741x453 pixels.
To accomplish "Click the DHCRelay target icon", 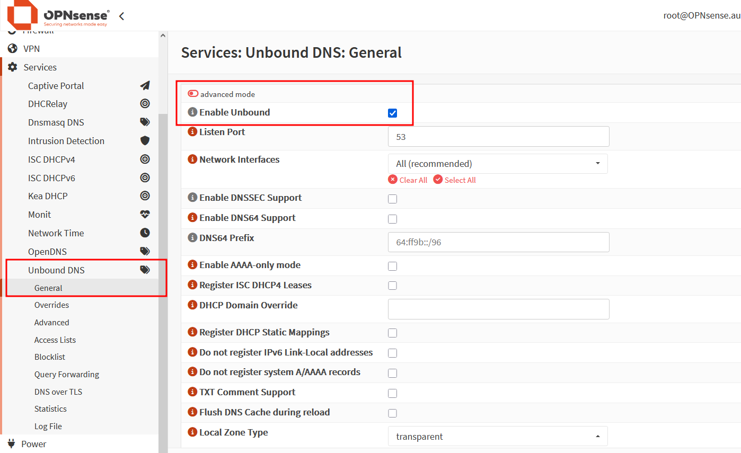I will 145,104.
